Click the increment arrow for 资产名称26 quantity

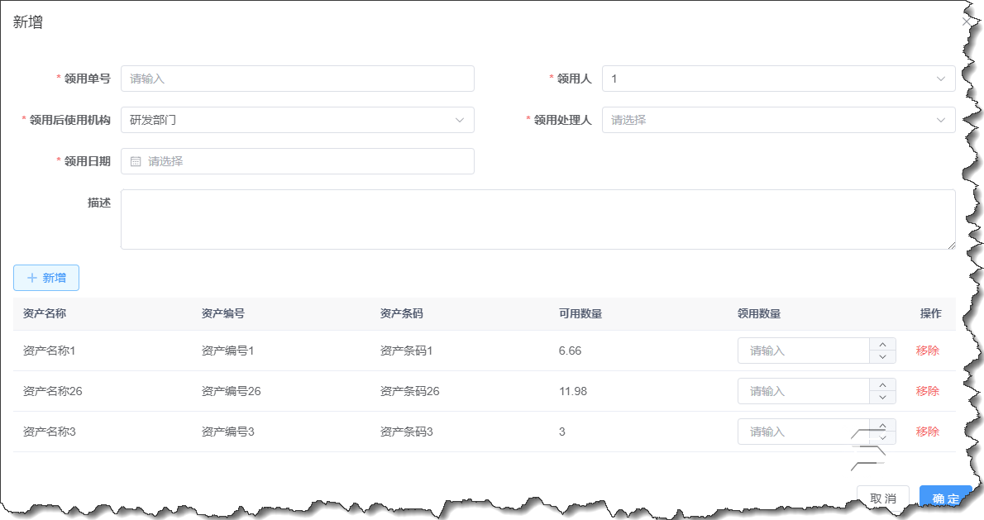883,384
